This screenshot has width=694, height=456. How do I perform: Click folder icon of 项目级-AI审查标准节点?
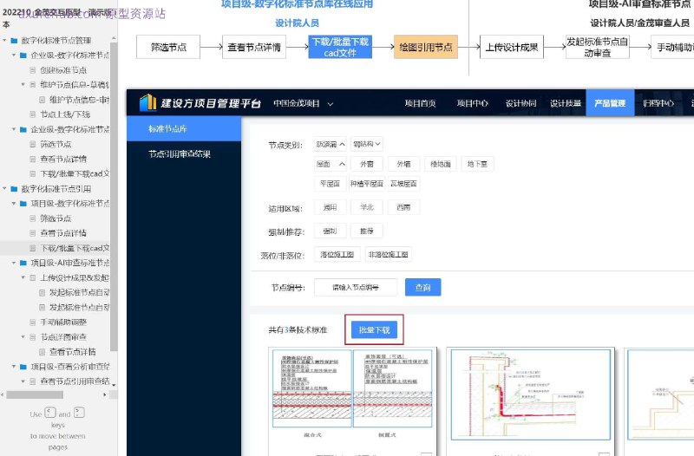pyautogui.click(x=23, y=263)
